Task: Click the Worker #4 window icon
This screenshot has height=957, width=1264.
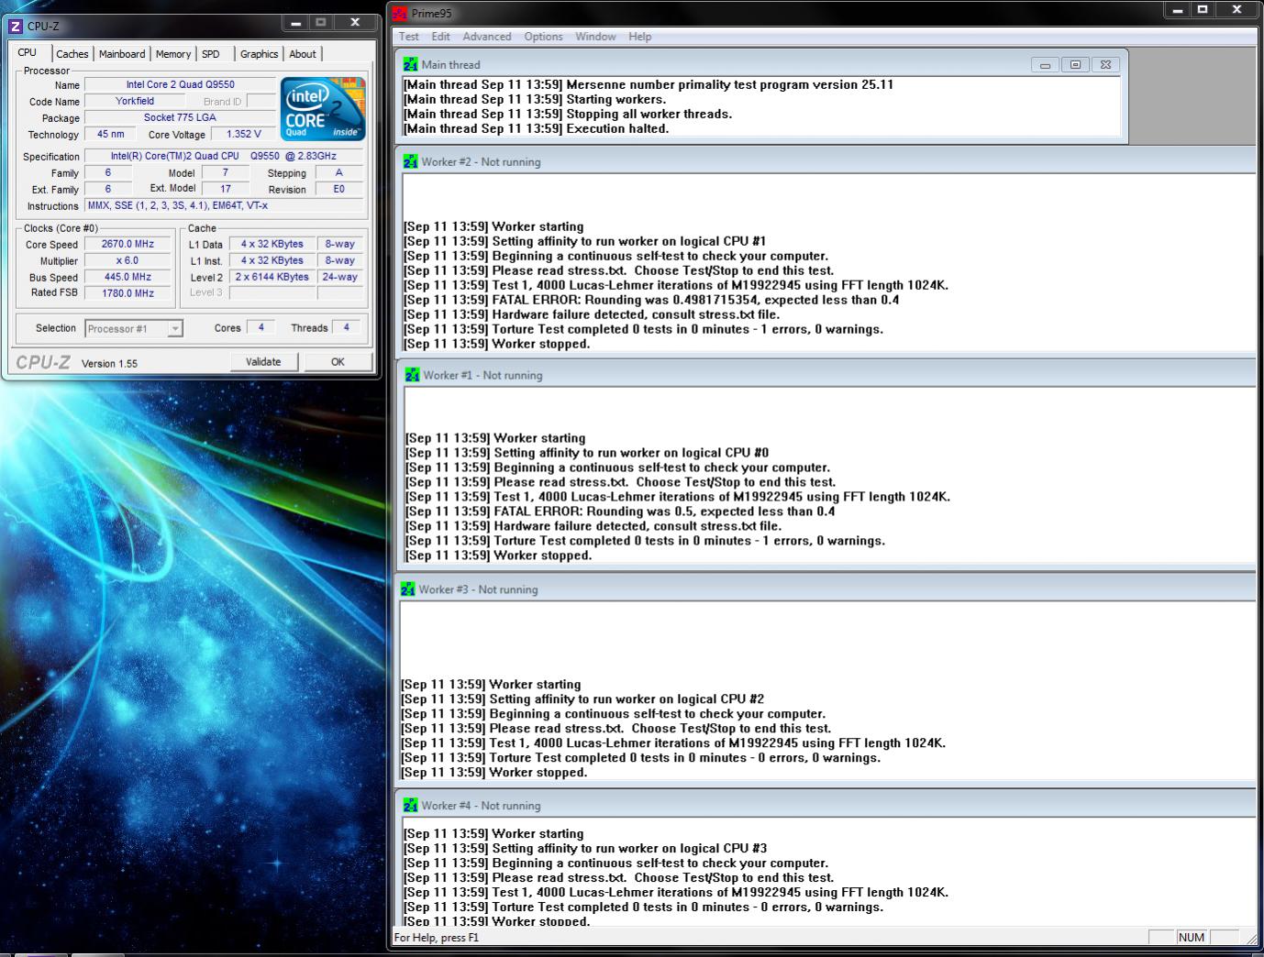Action: [x=410, y=805]
